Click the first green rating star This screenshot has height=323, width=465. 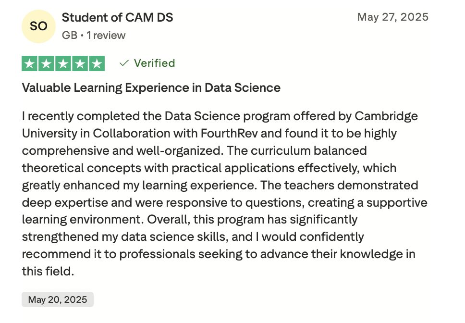coord(30,63)
